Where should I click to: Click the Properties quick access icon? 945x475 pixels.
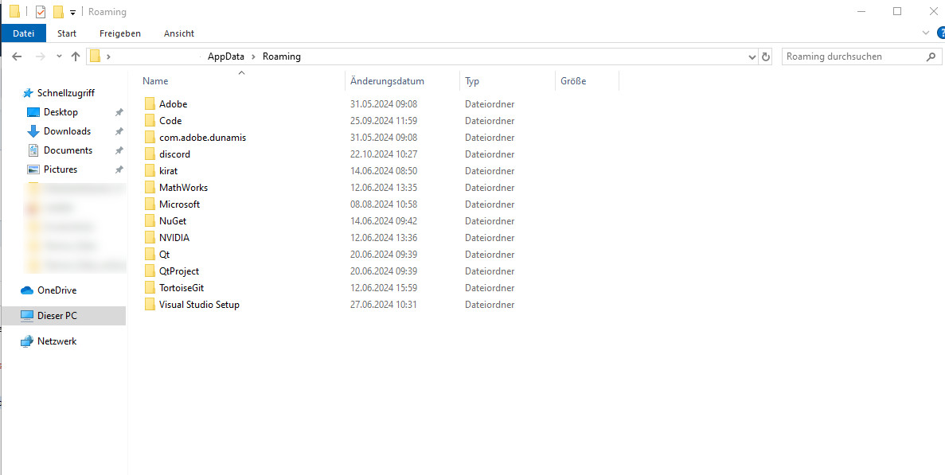click(x=41, y=11)
